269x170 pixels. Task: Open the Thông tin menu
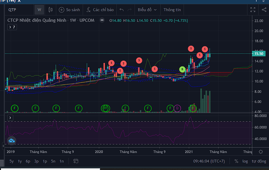point(172,10)
